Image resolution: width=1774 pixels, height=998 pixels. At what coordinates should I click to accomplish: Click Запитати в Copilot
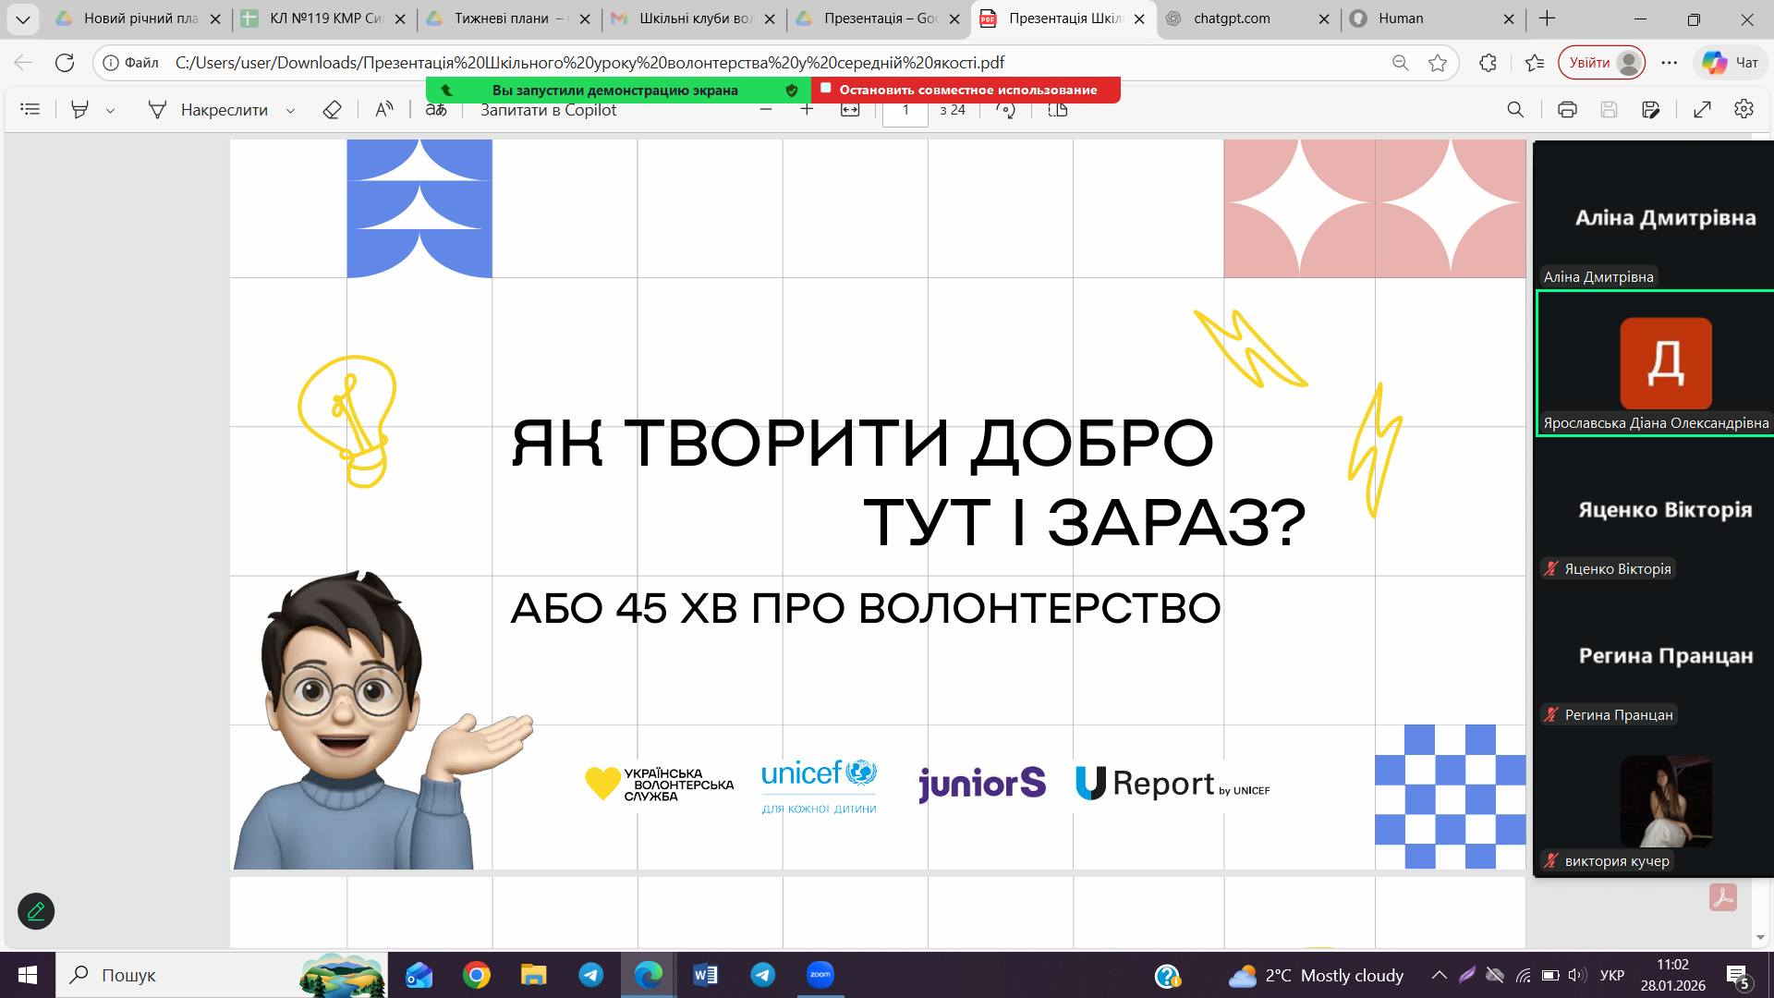[x=546, y=109]
